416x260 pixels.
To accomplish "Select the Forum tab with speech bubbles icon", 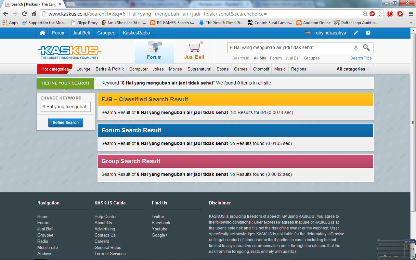I will pos(154,51).
